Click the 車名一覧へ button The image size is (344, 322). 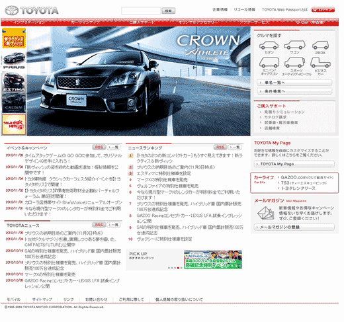coord(294,83)
